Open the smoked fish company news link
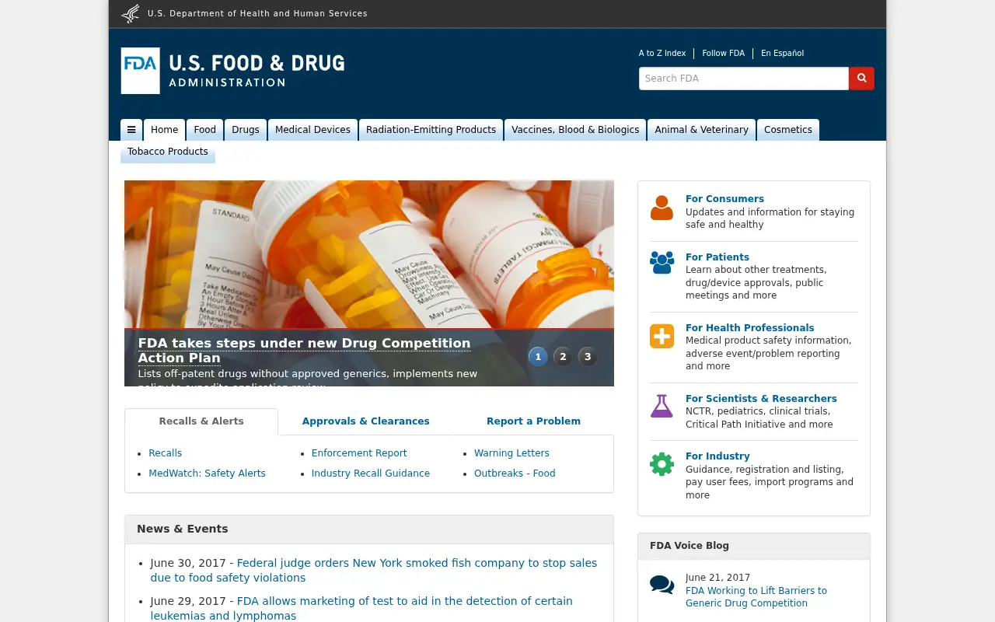This screenshot has width=995, height=622. click(x=374, y=571)
